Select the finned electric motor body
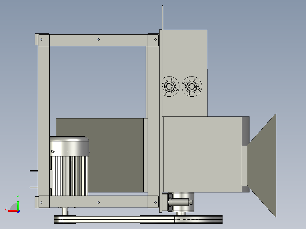Image resolution: width=306 pixels, height=229 pixels. 69,176
